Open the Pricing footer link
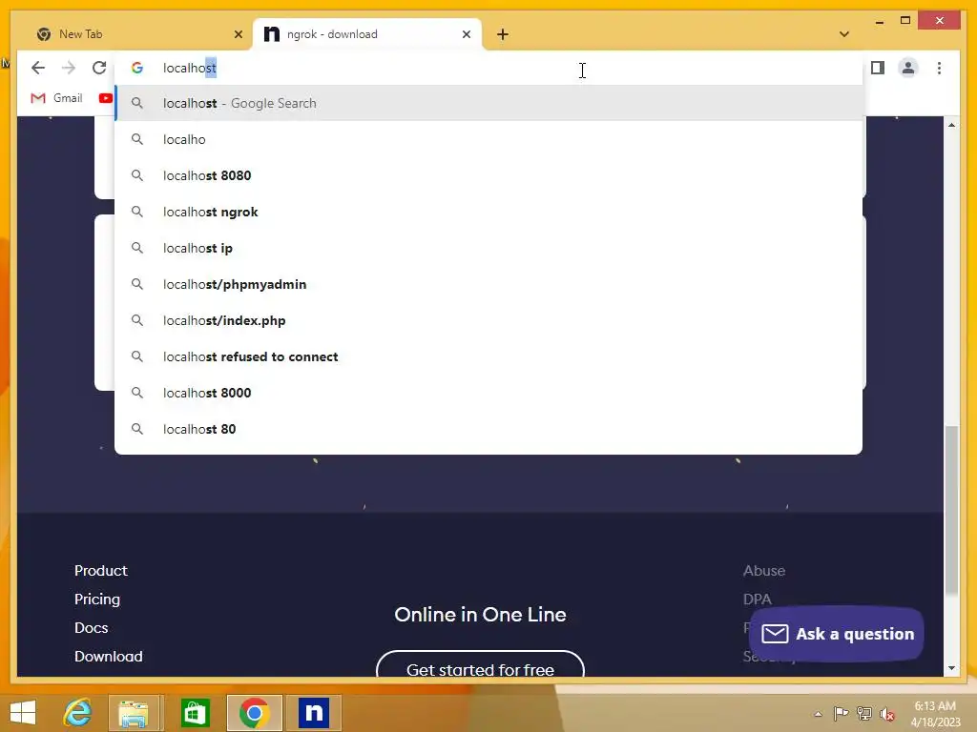The height and width of the screenshot is (732, 977). (x=97, y=600)
